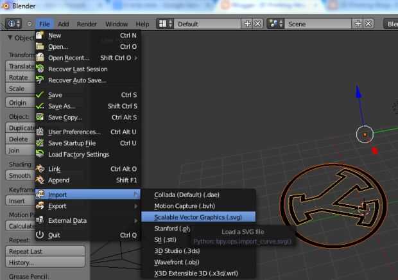Image resolution: width=398 pixels, height=280 pixels.
Task: Click the User Preferences icon
Action: tap(40, 132)
